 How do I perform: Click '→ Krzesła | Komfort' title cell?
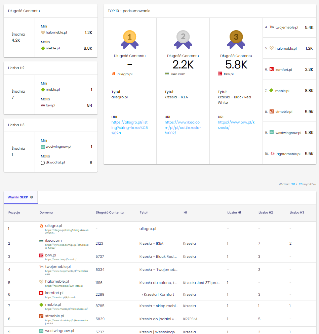tap(157, 294)
